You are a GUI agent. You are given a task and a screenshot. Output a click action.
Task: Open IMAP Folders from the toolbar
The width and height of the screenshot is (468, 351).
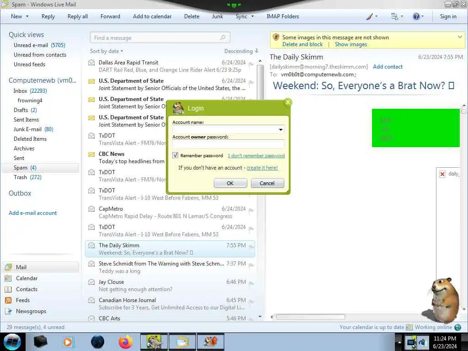(282, 16)
